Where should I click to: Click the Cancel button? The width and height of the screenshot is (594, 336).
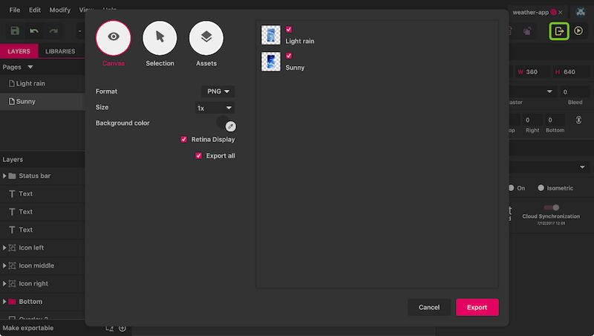(429, 307)
